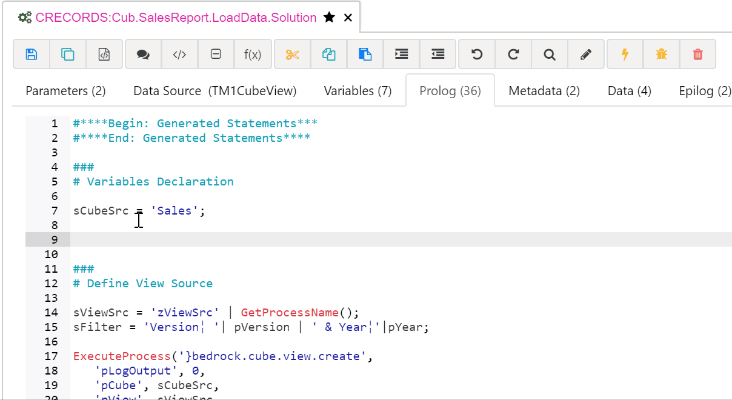The height and width of the screenshot is (400, 732).
Task: Delete process using red trash icon
Action: coord(697,55)
